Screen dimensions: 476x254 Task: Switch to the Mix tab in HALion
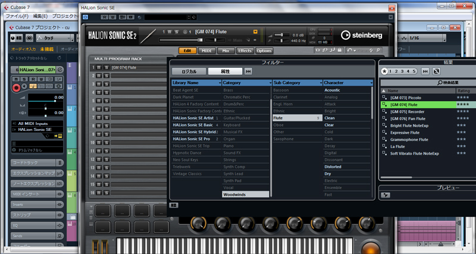pos(226,51)
